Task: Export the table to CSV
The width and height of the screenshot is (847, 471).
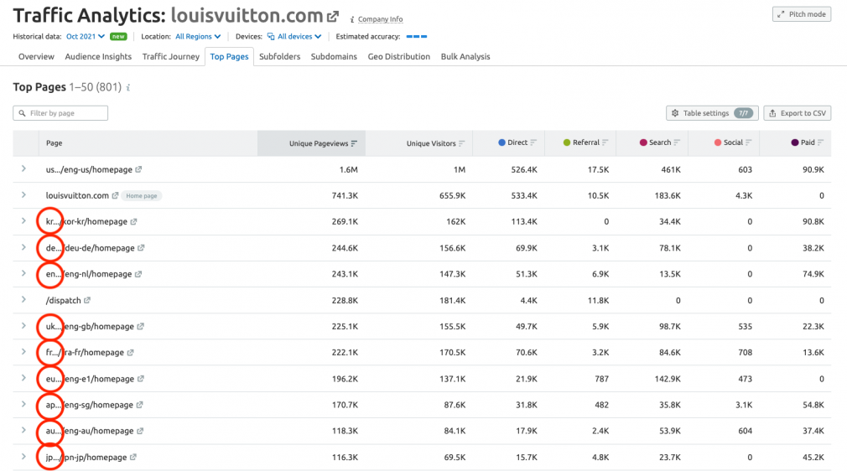Action: pyautogui.click(x=798, y=113)
